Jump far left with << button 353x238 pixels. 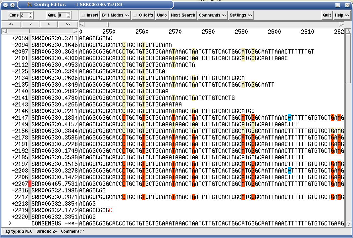pyautogui.click(x=11, y=24)
